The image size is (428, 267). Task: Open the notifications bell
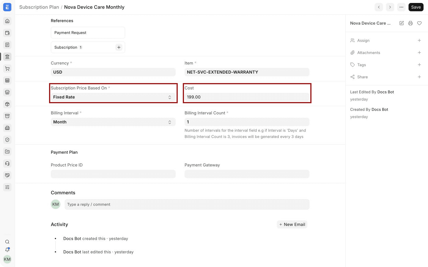pos(7,250)
